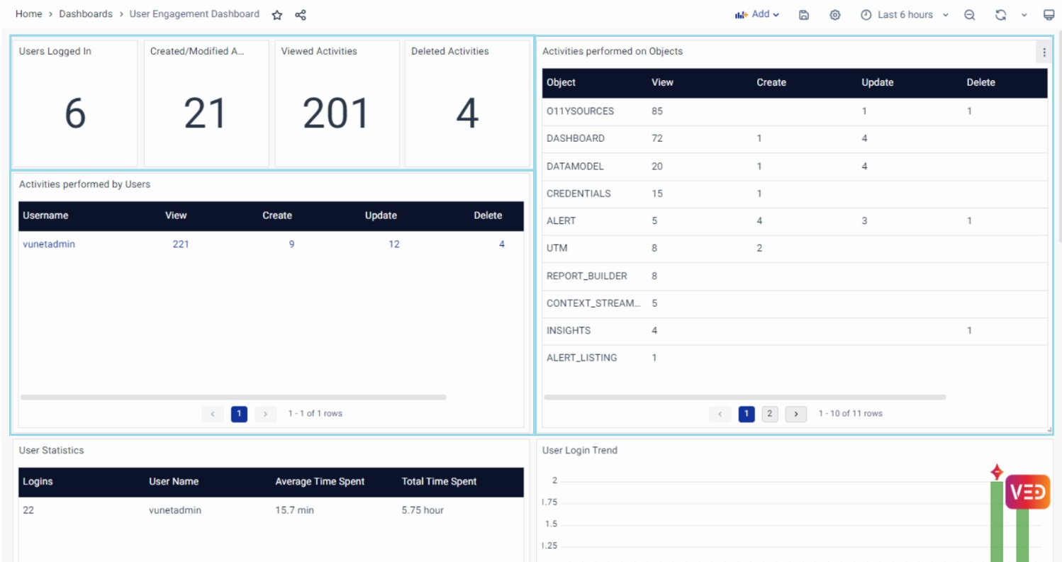The height and width of the screenshot is (562, 1062).
Task: Click the share dashboard icon
Action: [x=301, y=15]
